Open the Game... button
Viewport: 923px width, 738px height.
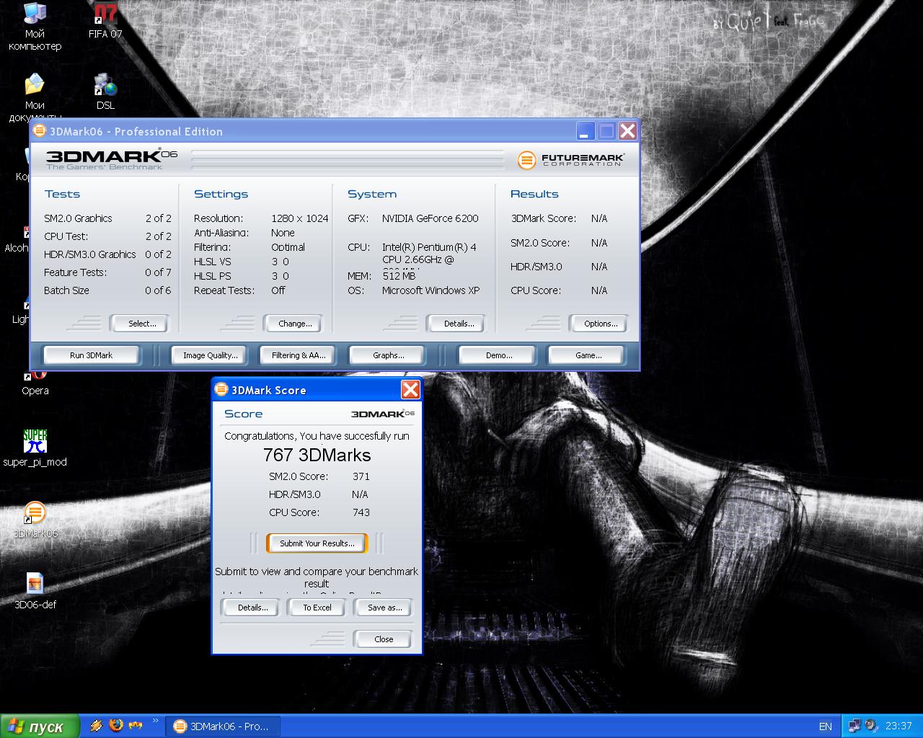coord(588,355)
